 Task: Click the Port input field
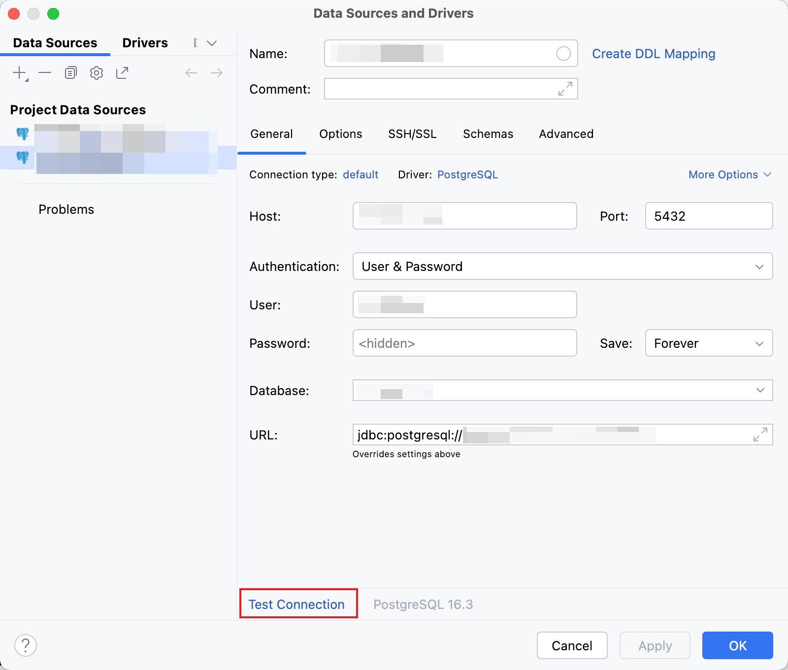(708, 216)
